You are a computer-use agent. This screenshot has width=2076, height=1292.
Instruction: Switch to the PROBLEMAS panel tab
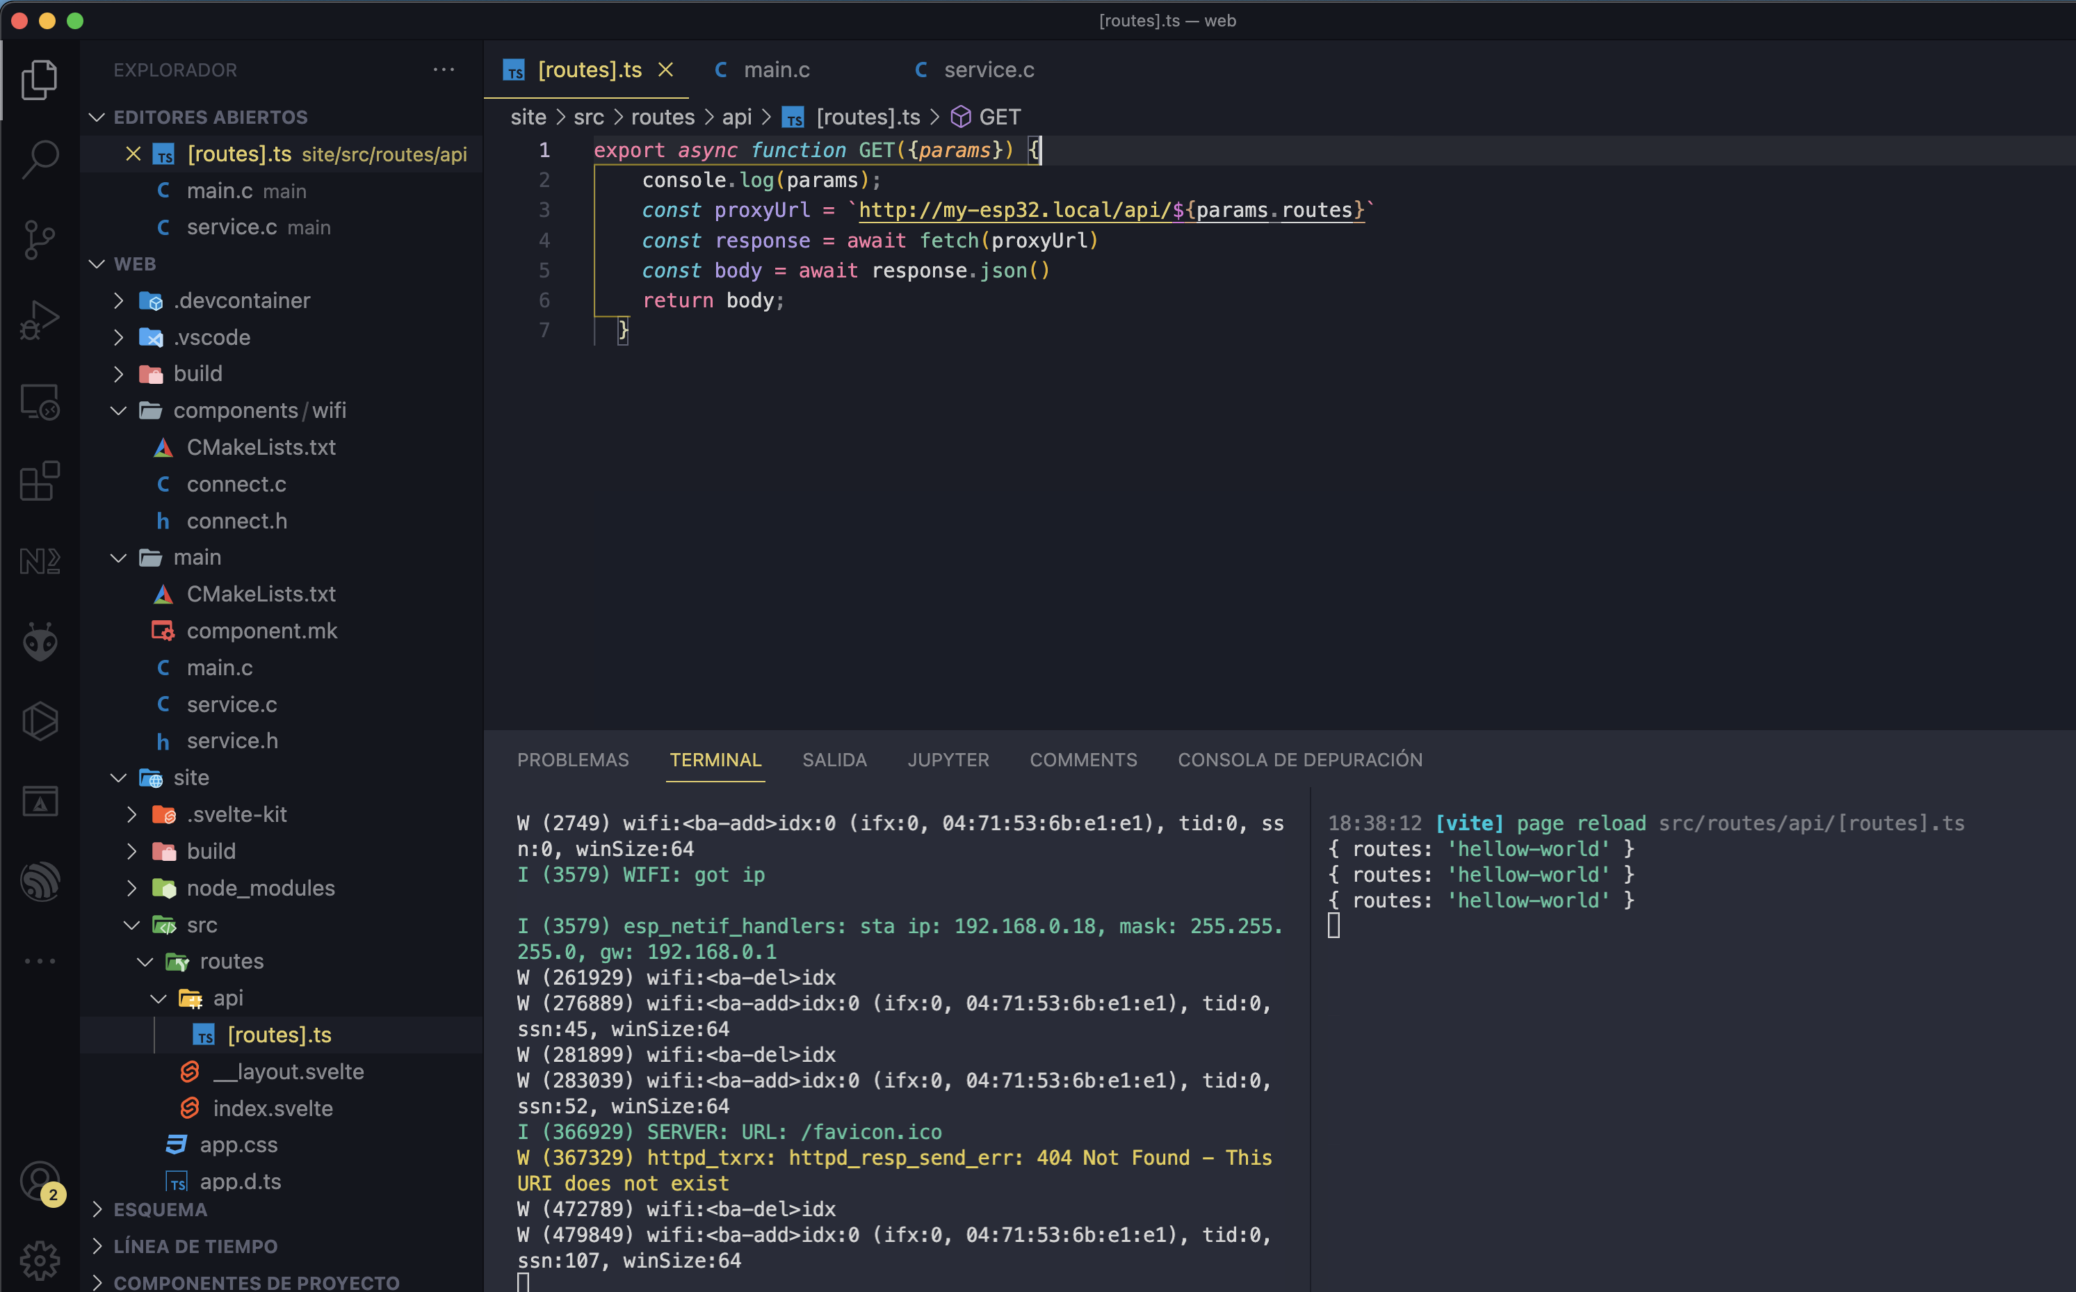coord(572,759)
